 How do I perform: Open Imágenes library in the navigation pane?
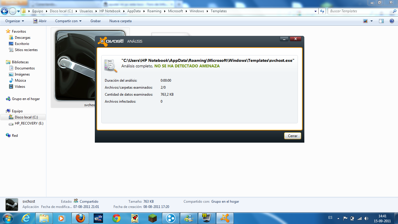22,74
